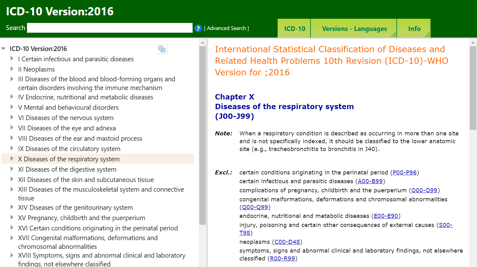The width and height of the screenshot is (477, 267).
Task: Open the ICD-10 tab
Action: pos(294,28)
